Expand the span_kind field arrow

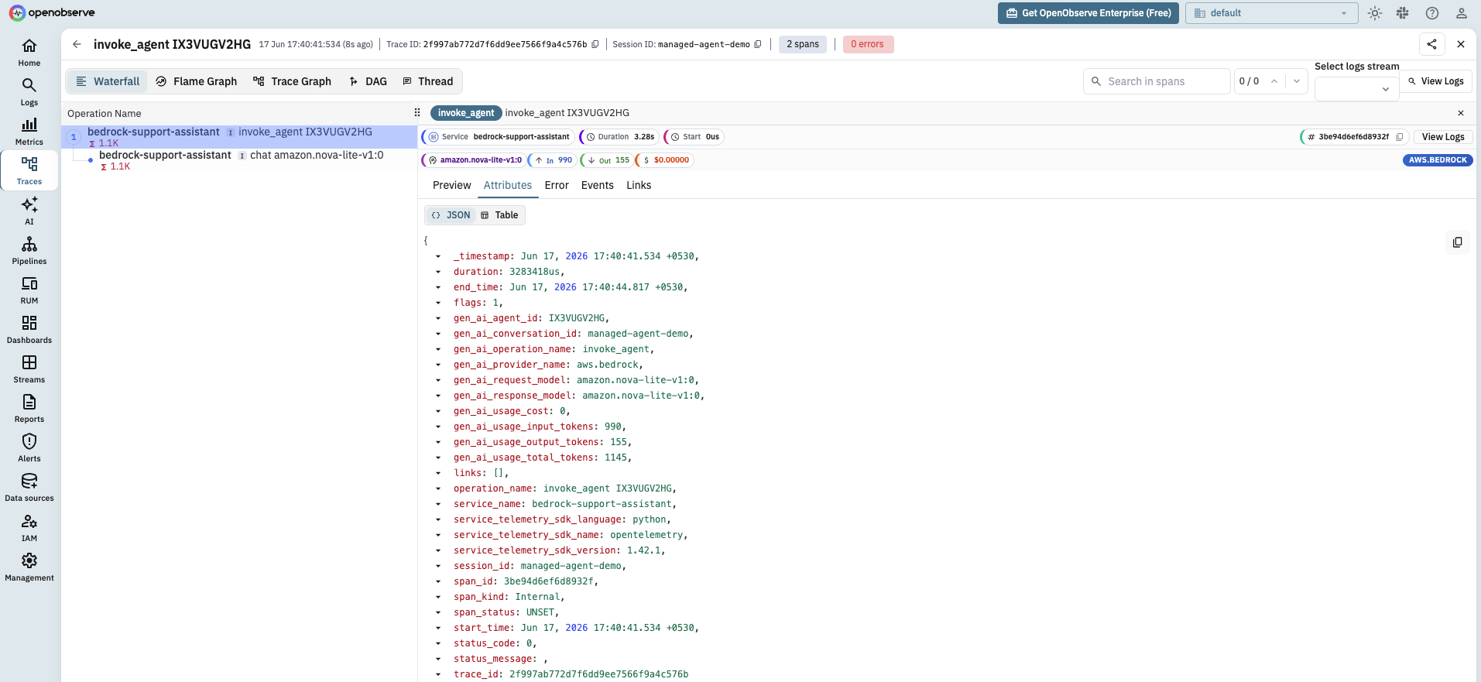coord(438,597)
